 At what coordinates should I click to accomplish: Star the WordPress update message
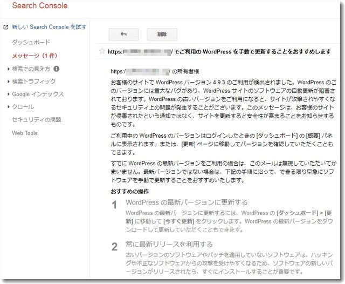pyautogui.click(x=102, y=51)
